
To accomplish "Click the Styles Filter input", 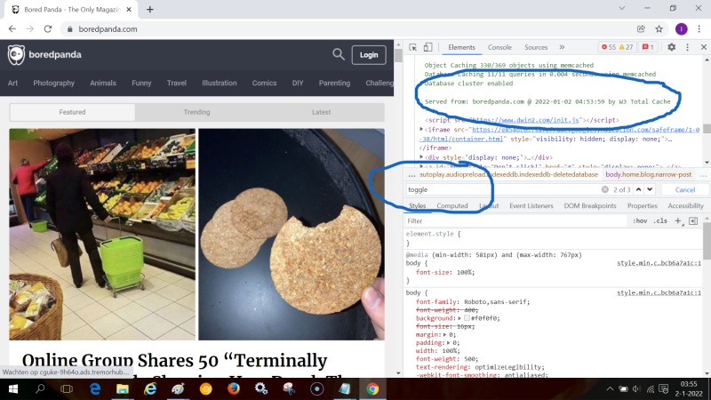I will coord(516,220).
